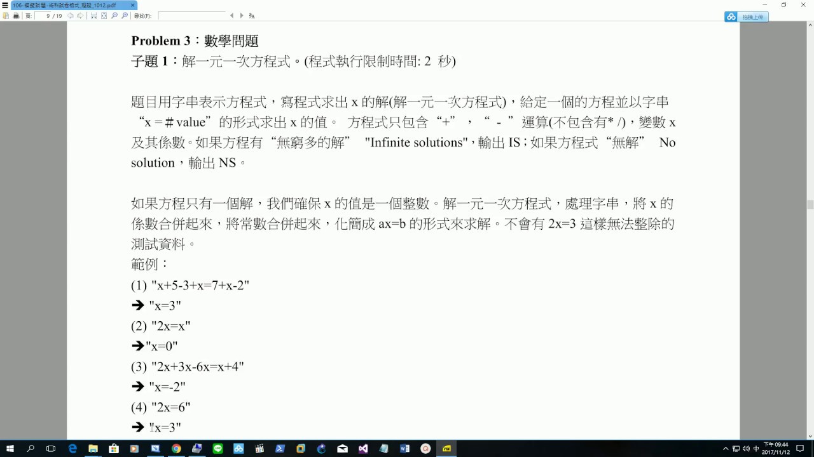Viewport: 814px width, 457px height.
Task: Open Microsoft Store from taskbar
Action: 114,449
